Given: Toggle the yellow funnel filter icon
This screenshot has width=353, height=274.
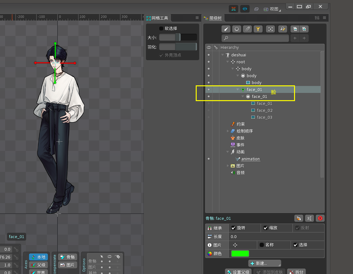Looking at the screenshot, I should [258, 29].
